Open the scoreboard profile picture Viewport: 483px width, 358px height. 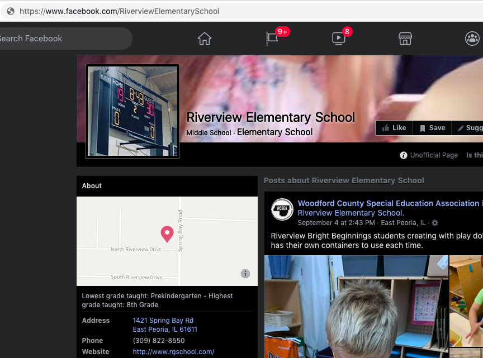pyautogui.click(x=132, y=111)
